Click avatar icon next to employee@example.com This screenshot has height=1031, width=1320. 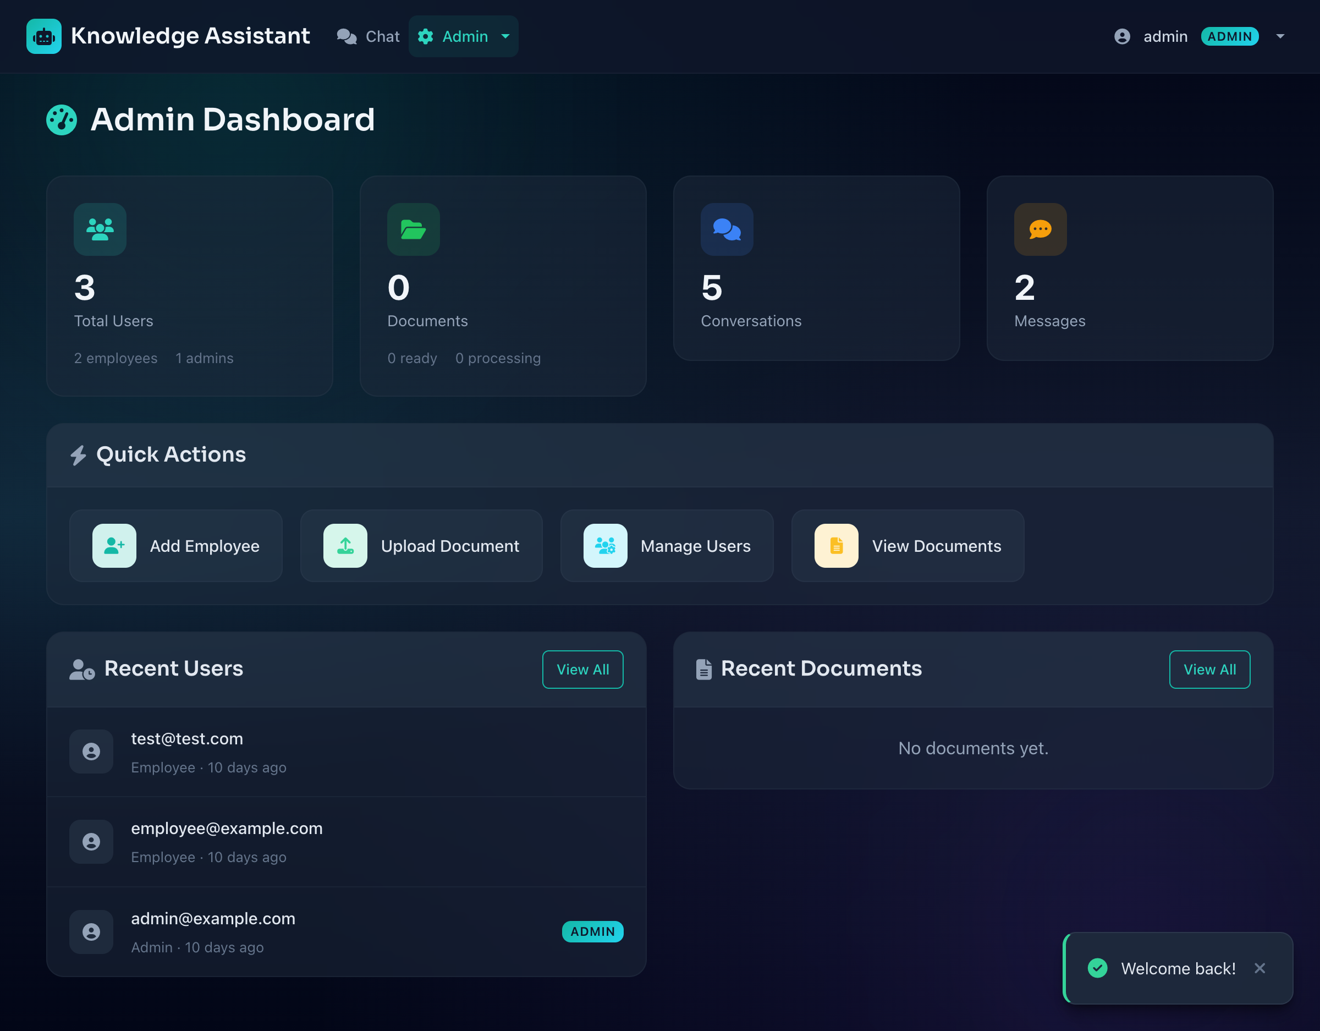coord(91,842)
